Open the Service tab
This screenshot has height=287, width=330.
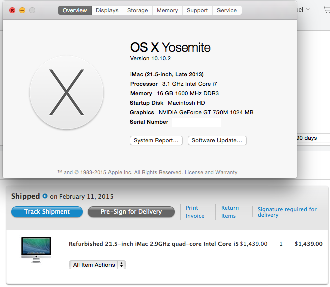pyautogui.click(x=227, y=10)
